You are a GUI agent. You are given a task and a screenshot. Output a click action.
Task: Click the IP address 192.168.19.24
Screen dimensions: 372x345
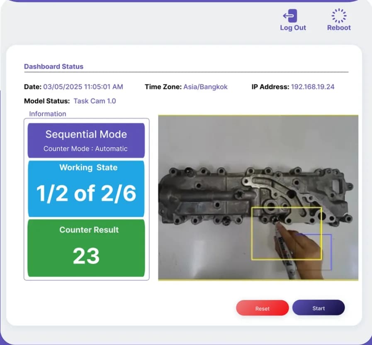(313, 87)
